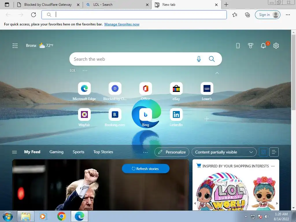Open the app launcher grid icon
This screenshot has width=296, height=222.
(x=15, y=45)
